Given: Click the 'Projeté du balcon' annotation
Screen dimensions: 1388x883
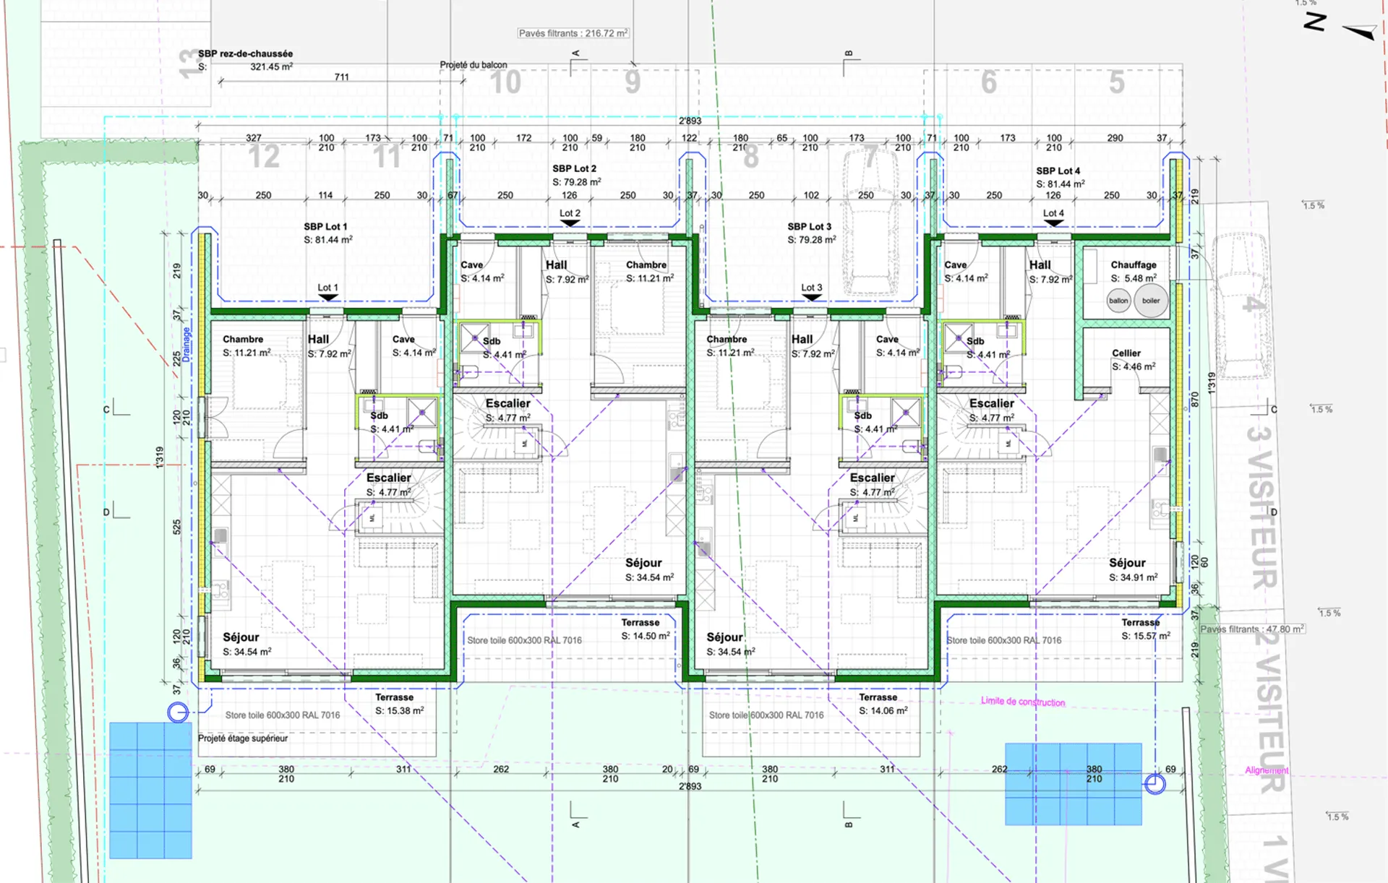Looking at the screenshot, I should 474,65.
